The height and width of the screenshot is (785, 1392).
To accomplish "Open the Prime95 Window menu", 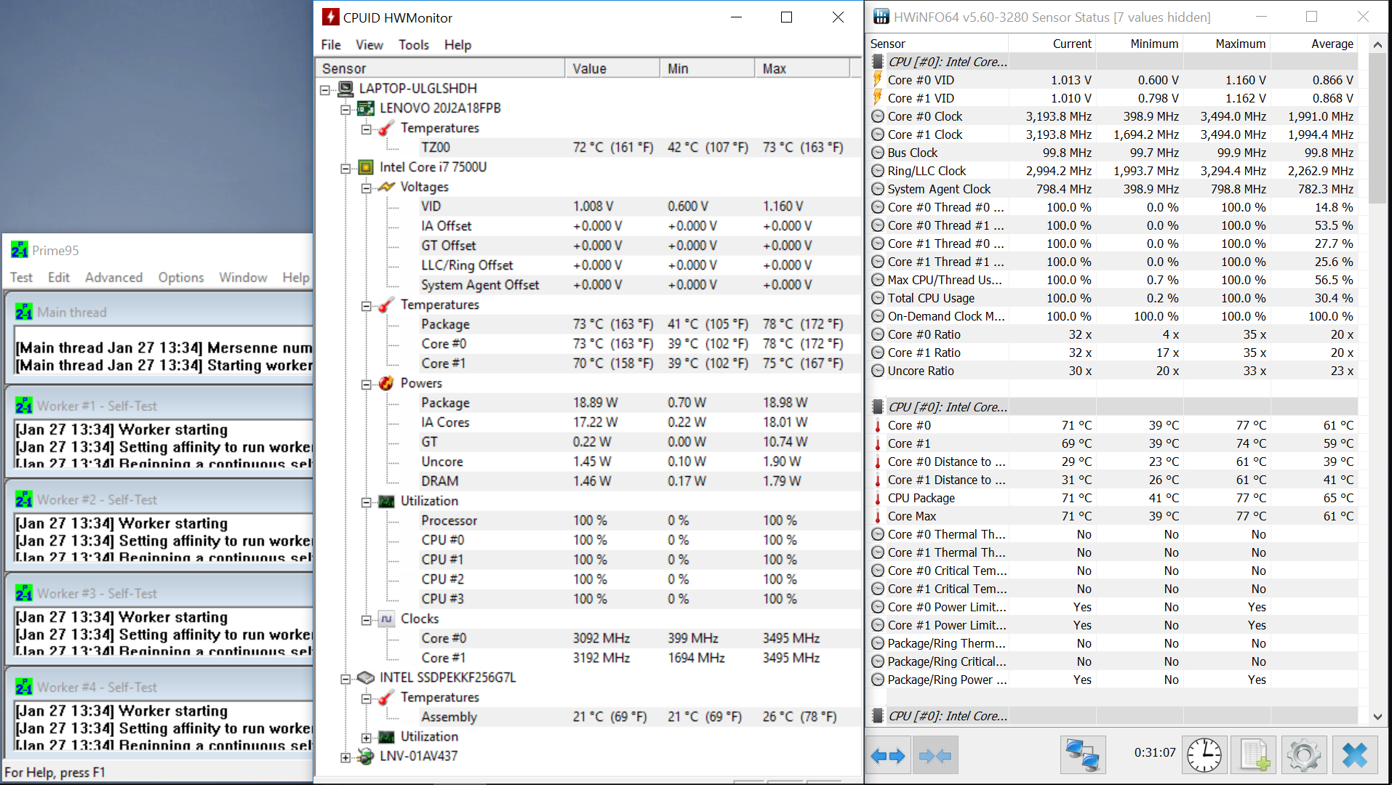I will click(243, 277).
